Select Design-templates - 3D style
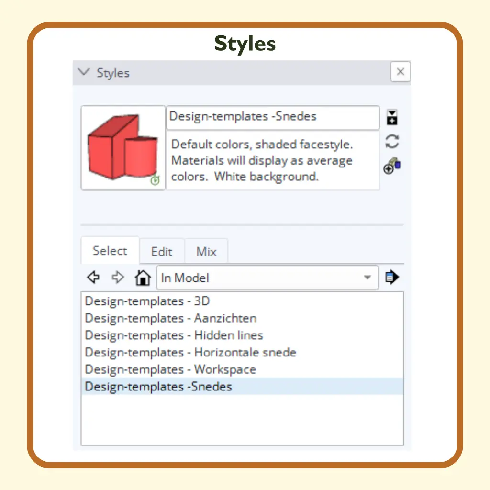Viewport: 490px width, 490px height. tap(242, 301)
